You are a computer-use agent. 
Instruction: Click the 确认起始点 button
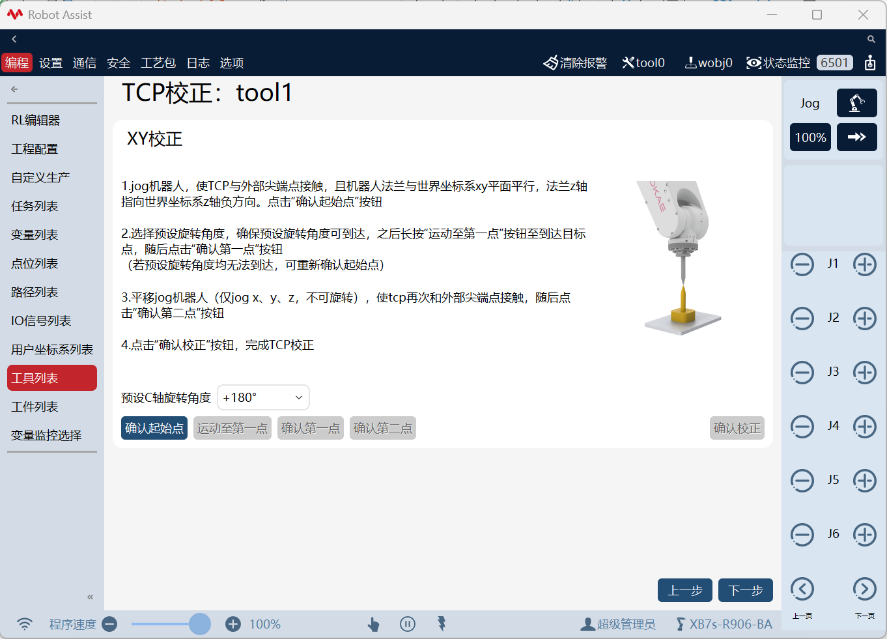154,428
